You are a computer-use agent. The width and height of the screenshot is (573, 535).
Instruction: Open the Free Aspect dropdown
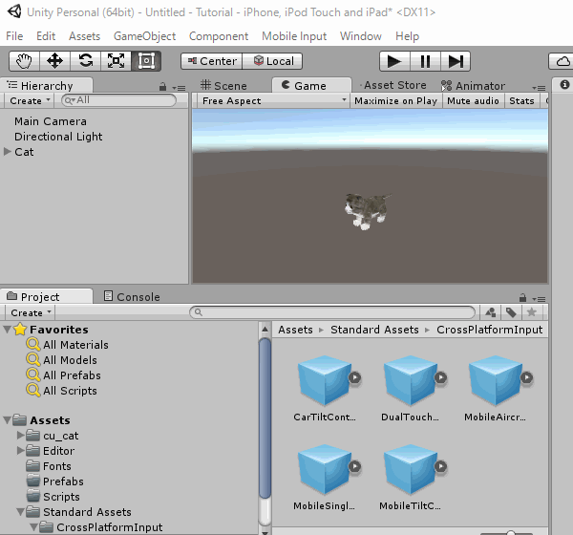pos(273,101)
